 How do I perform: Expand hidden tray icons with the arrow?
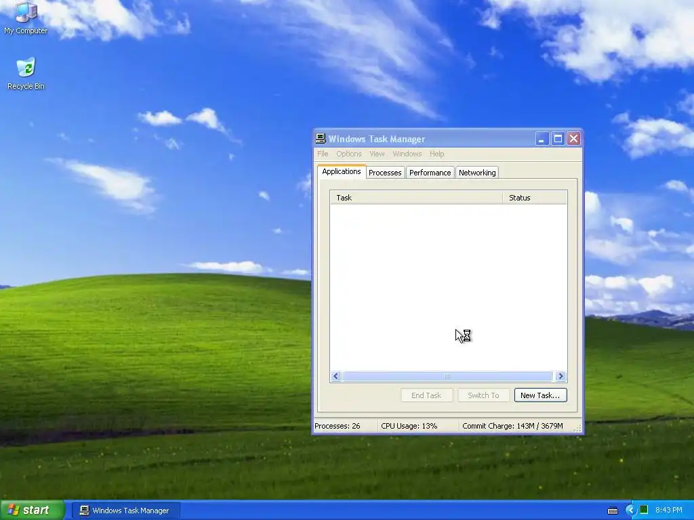(x=630, y=511)
